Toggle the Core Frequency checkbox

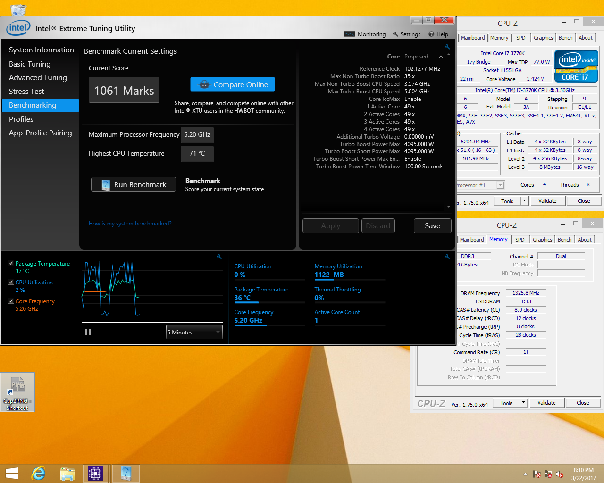click(11, 301)
